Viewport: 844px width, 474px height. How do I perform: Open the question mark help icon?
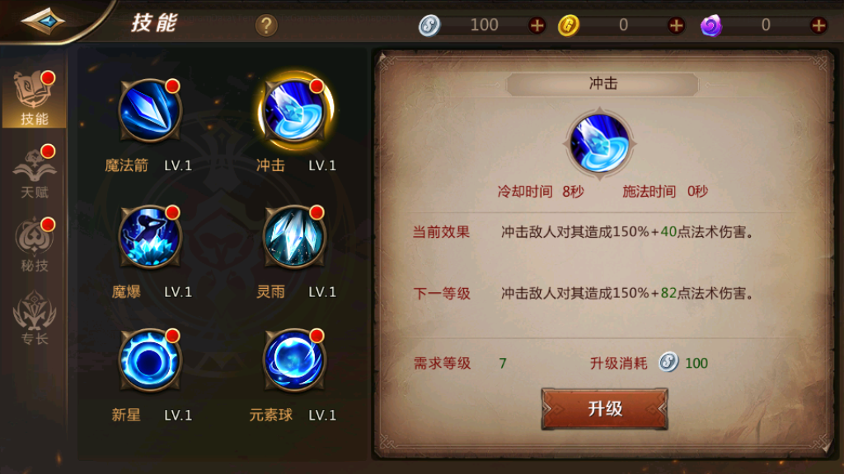coord(266,26)
